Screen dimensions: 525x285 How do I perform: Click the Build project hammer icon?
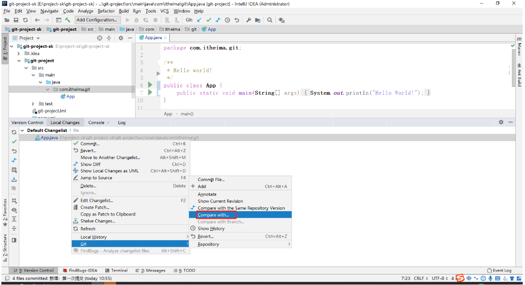(x=68, y=20)
